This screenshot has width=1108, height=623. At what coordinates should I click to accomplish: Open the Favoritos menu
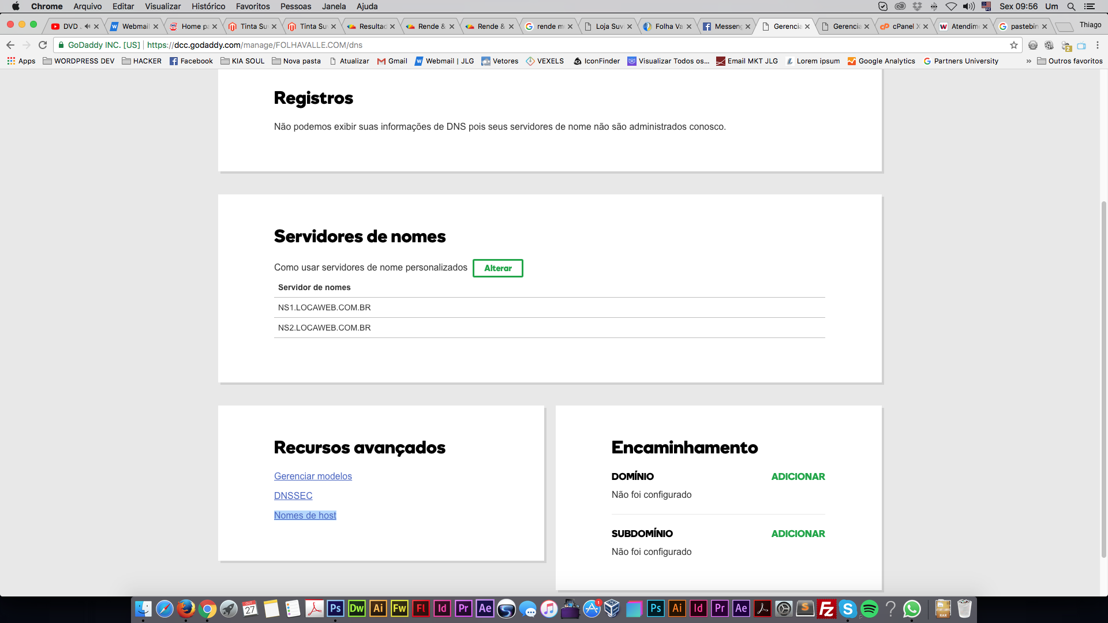pyautogui.click(x=253, y=6)
